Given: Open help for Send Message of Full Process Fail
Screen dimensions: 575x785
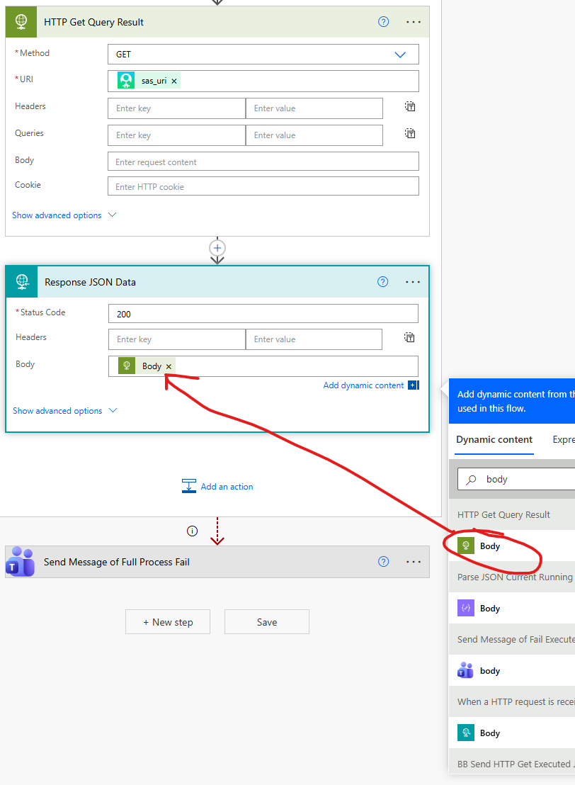Looking at the screenshot, I should pos(383,562).
